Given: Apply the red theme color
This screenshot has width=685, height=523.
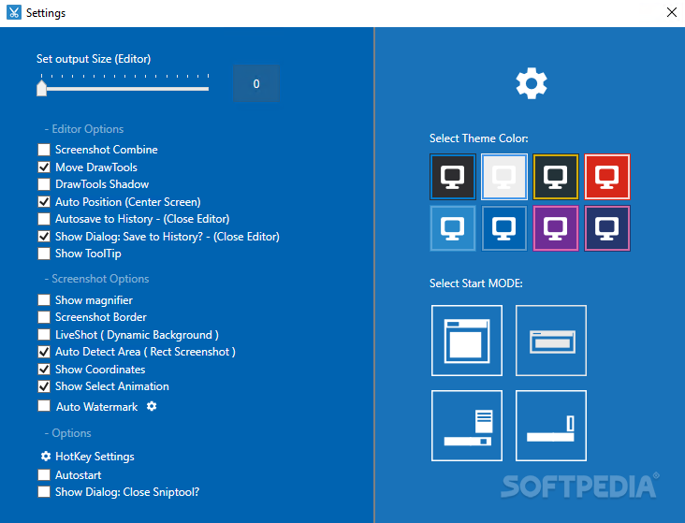Looking at the screenshot, I should coord(607,177).
